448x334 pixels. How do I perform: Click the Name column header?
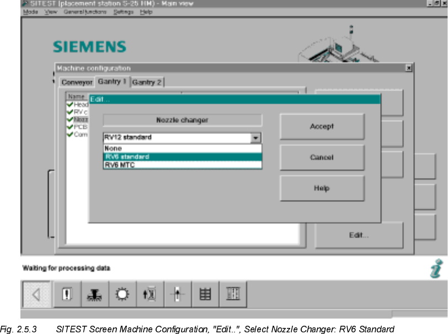76,96
